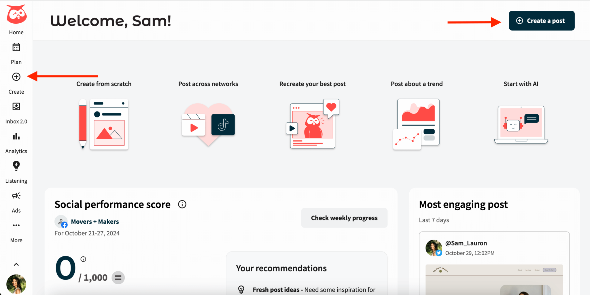
Task: Click the Hootsuite owl logo
Action: point(16,14)
